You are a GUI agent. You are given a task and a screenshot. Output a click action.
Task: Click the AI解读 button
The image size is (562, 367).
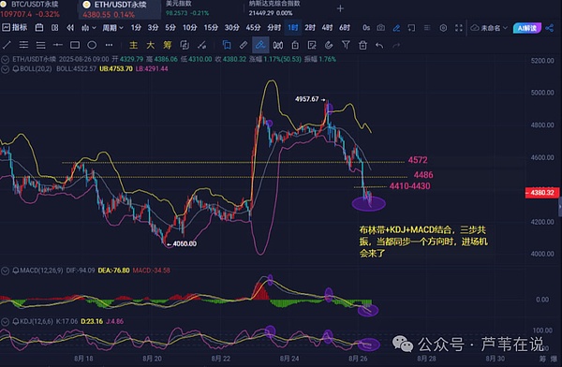(526, 27)
